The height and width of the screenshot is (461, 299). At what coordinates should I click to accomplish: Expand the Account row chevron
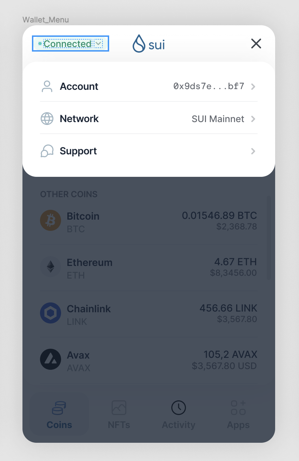[253, 86]
